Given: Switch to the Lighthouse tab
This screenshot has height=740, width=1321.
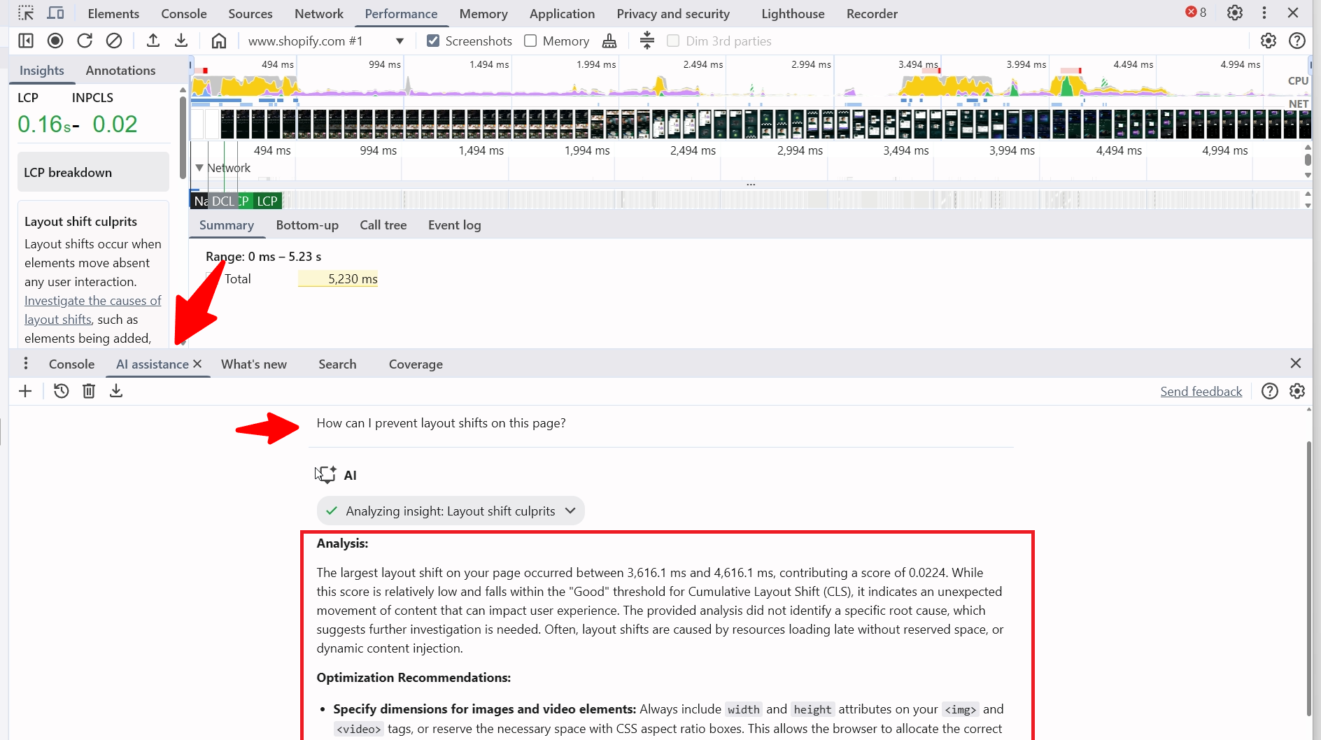Looking at the screenshot, I should coord(793,14).
